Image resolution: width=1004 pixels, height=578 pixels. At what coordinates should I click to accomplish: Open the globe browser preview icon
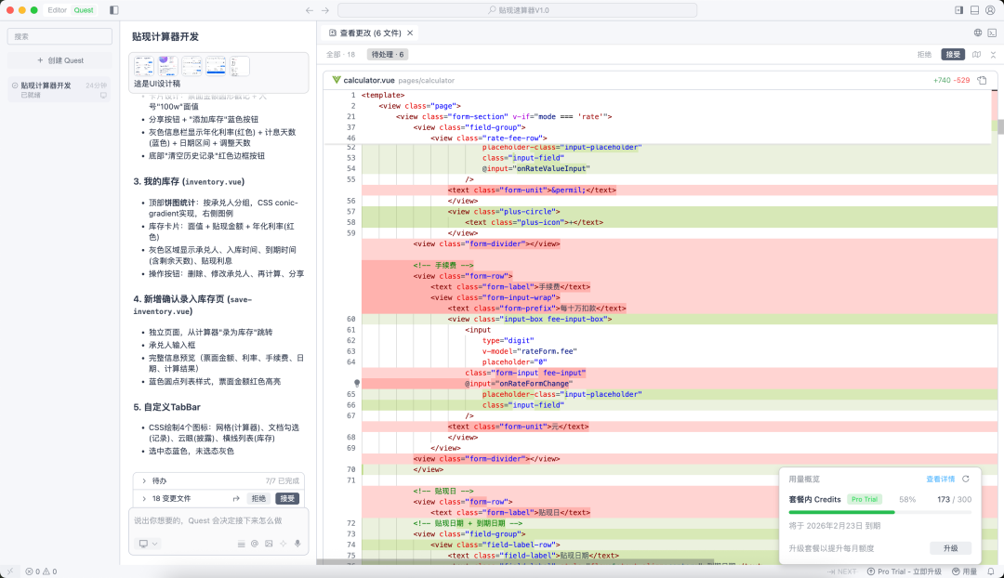click(x=978, y=32)
